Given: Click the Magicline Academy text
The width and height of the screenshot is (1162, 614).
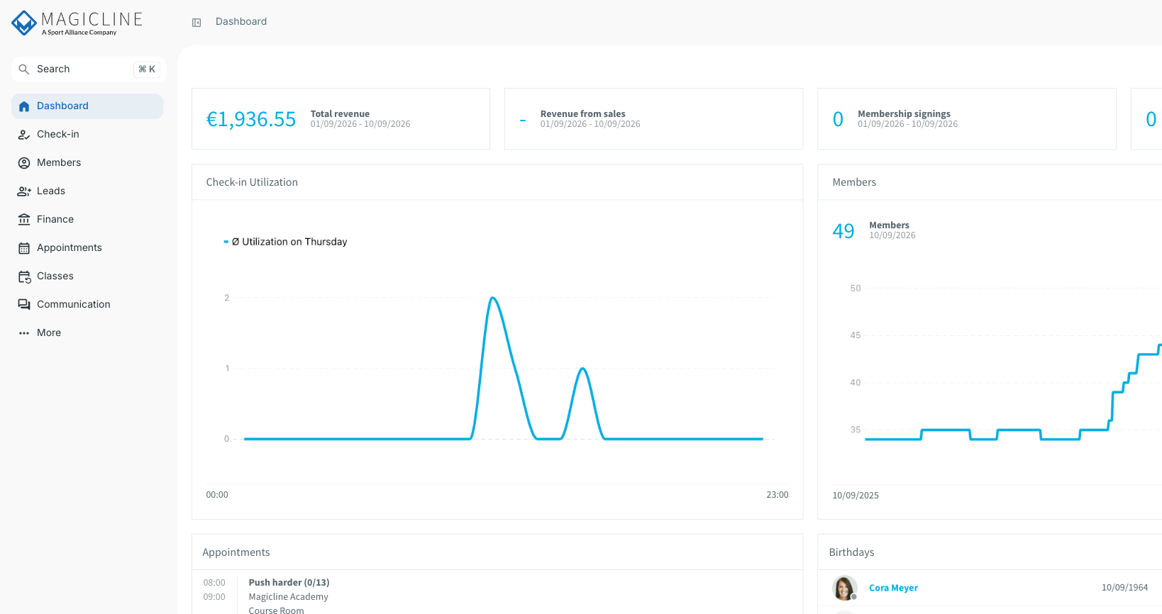Looking at the screenshot, I should coord(288,597).
